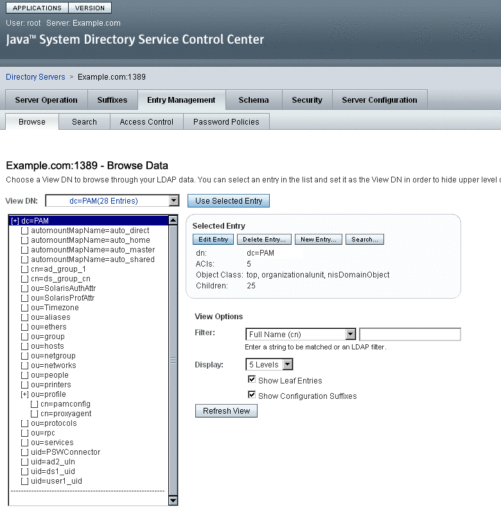The image size is (501, 510).
Task: Toggle the Show Leaf Entries checkbox
Action: (x=252, y=379)
